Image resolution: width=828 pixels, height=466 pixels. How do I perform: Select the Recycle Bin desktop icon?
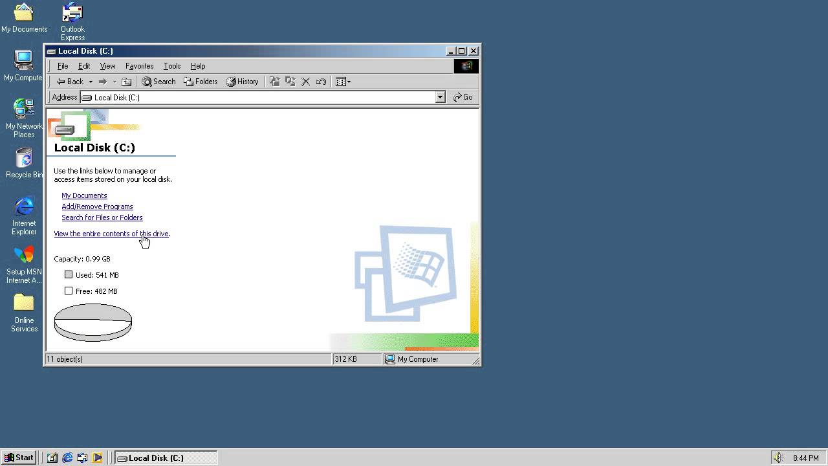pyautogui.click(x=23, y=164)
